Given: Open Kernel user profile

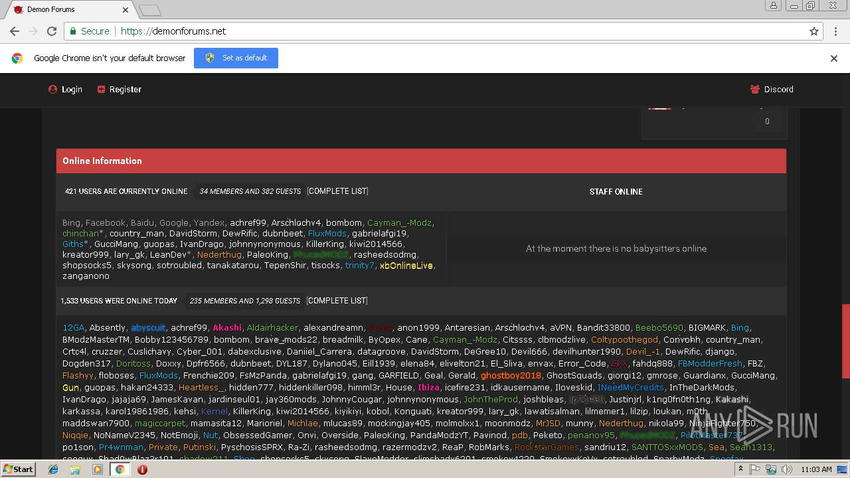Looking at the screenshot, I should point(214,412).
